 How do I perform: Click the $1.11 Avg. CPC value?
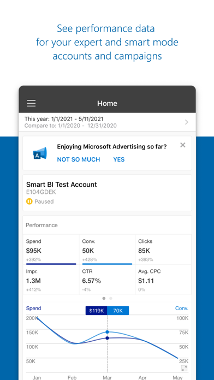pos(146,281)
